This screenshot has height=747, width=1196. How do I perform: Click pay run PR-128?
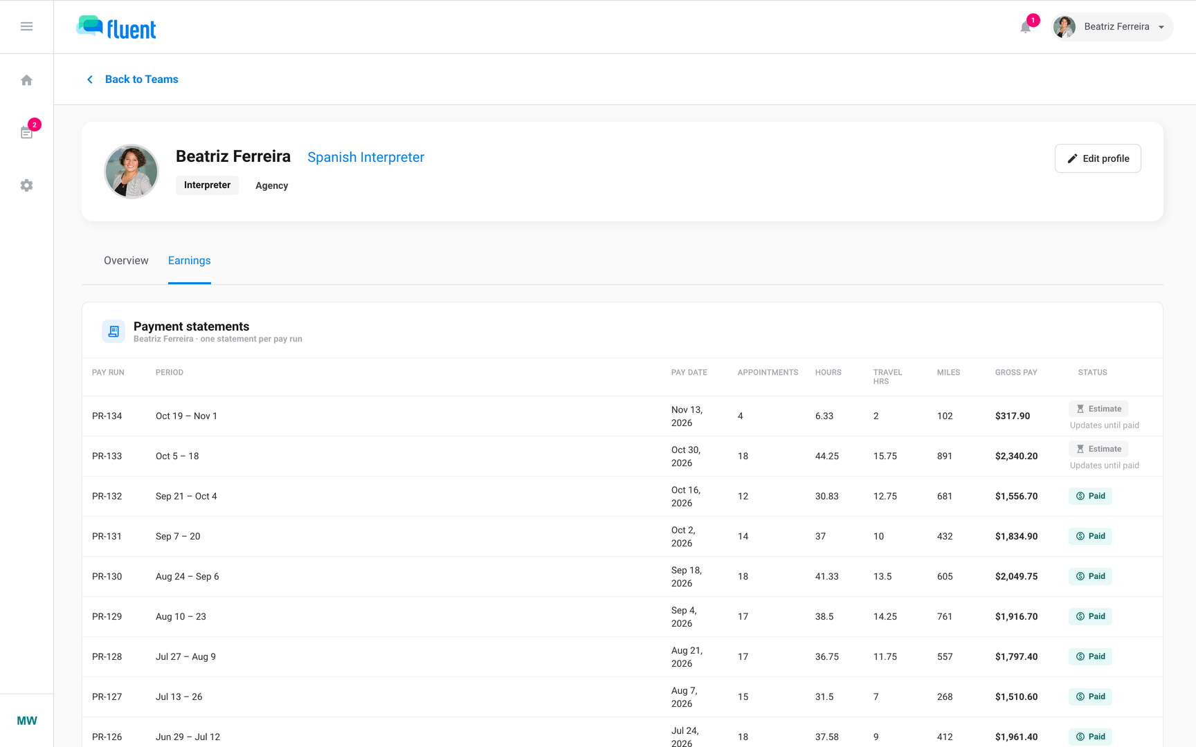(x=107, y=657)
